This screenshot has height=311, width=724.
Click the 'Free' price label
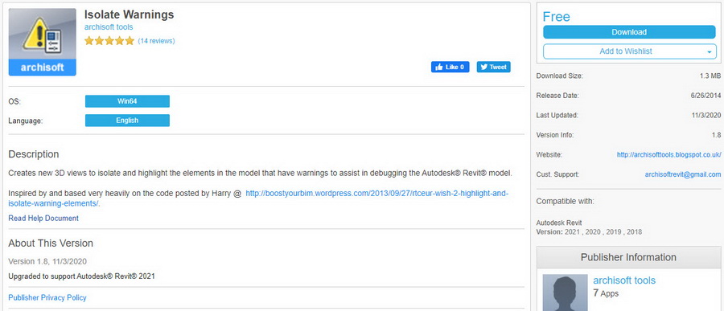pos(557,17)
